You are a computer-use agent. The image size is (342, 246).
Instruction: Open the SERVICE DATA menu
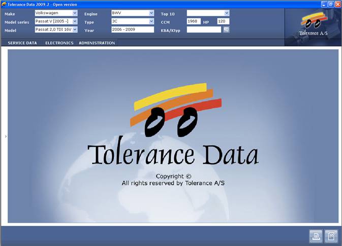tap(22, 43)
